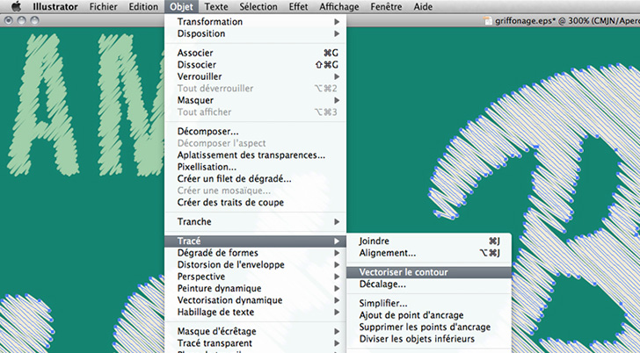This screenshot has width=640, height=353.
Task: Expand the Dégradé de formes submenu
Action: pos(256,253)
